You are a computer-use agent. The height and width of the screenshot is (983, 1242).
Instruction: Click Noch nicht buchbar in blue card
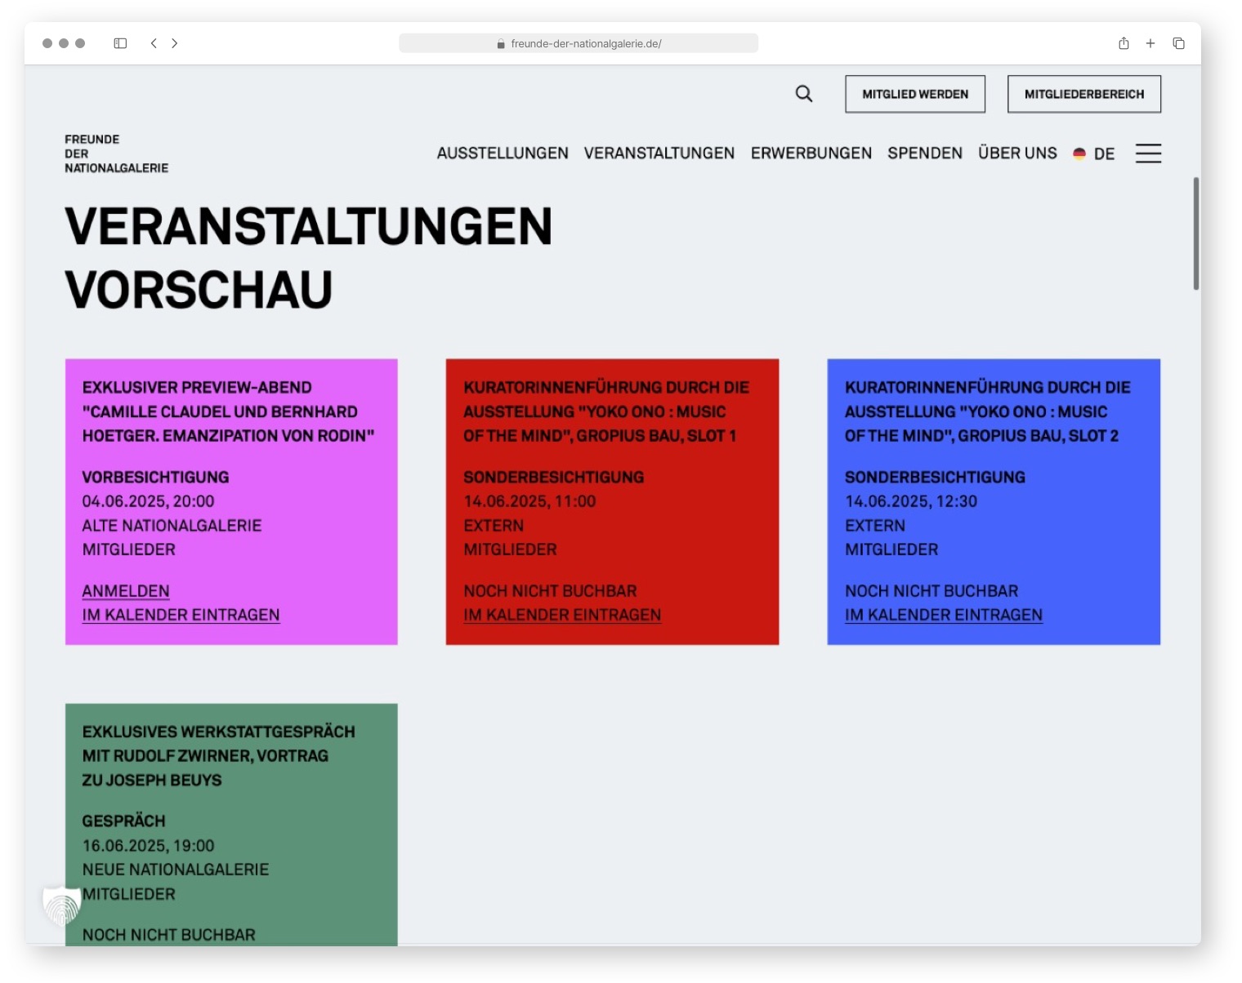(931, 591)
